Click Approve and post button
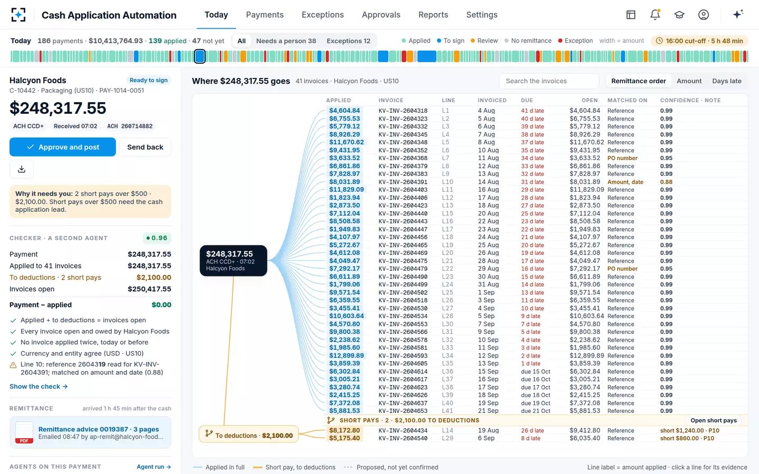759x474 pixels. [63, 147]
